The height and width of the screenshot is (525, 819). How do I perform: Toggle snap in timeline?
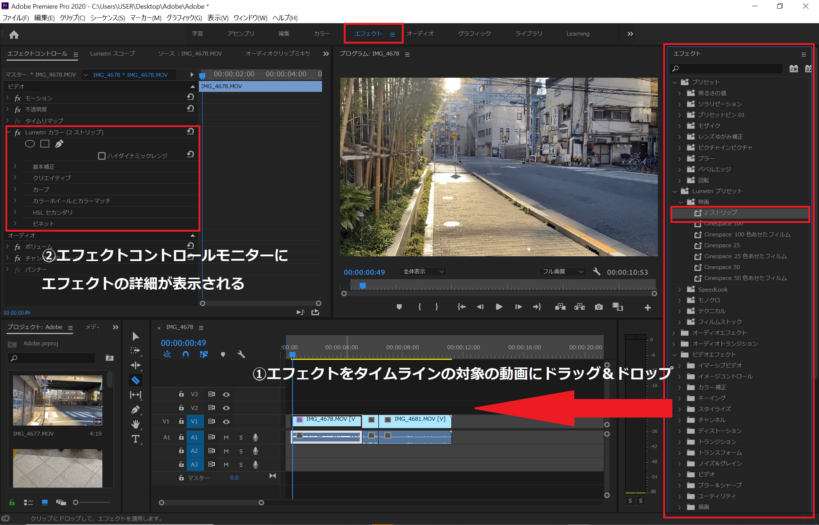tap(186, 354)
